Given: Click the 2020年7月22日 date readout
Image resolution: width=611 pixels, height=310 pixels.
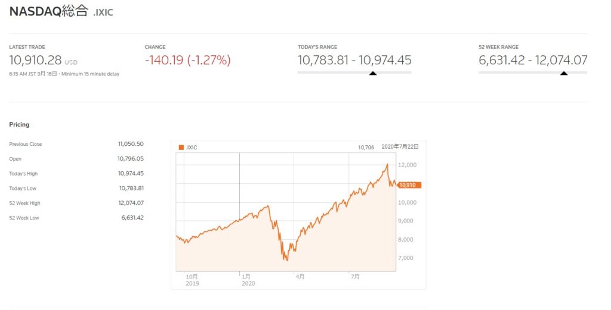Looking at the screenshot, I should pos(400,147).
